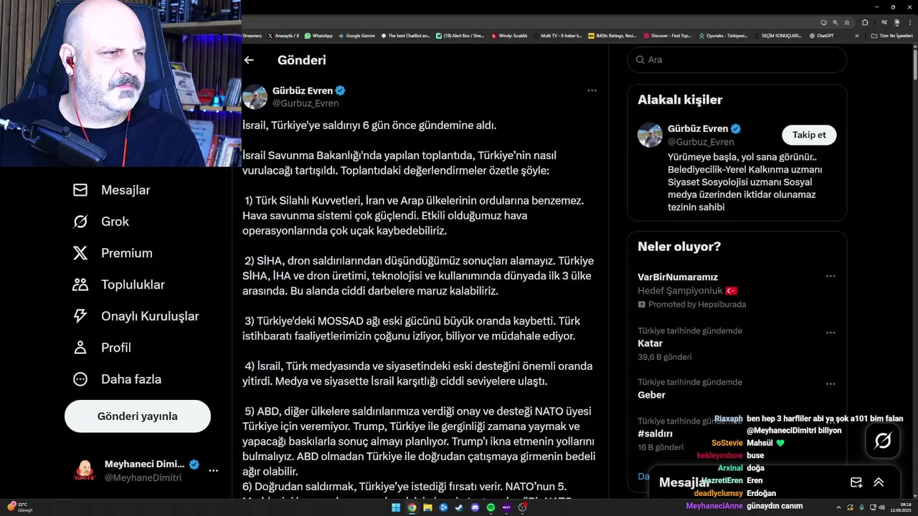Compose a new message in the Mesajlar drawer
The width and height of the screenshot is (918, 516).
coord(856,482)
